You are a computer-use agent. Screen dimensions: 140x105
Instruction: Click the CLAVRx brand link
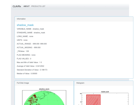pyautogui.click(x=17, y=6)
